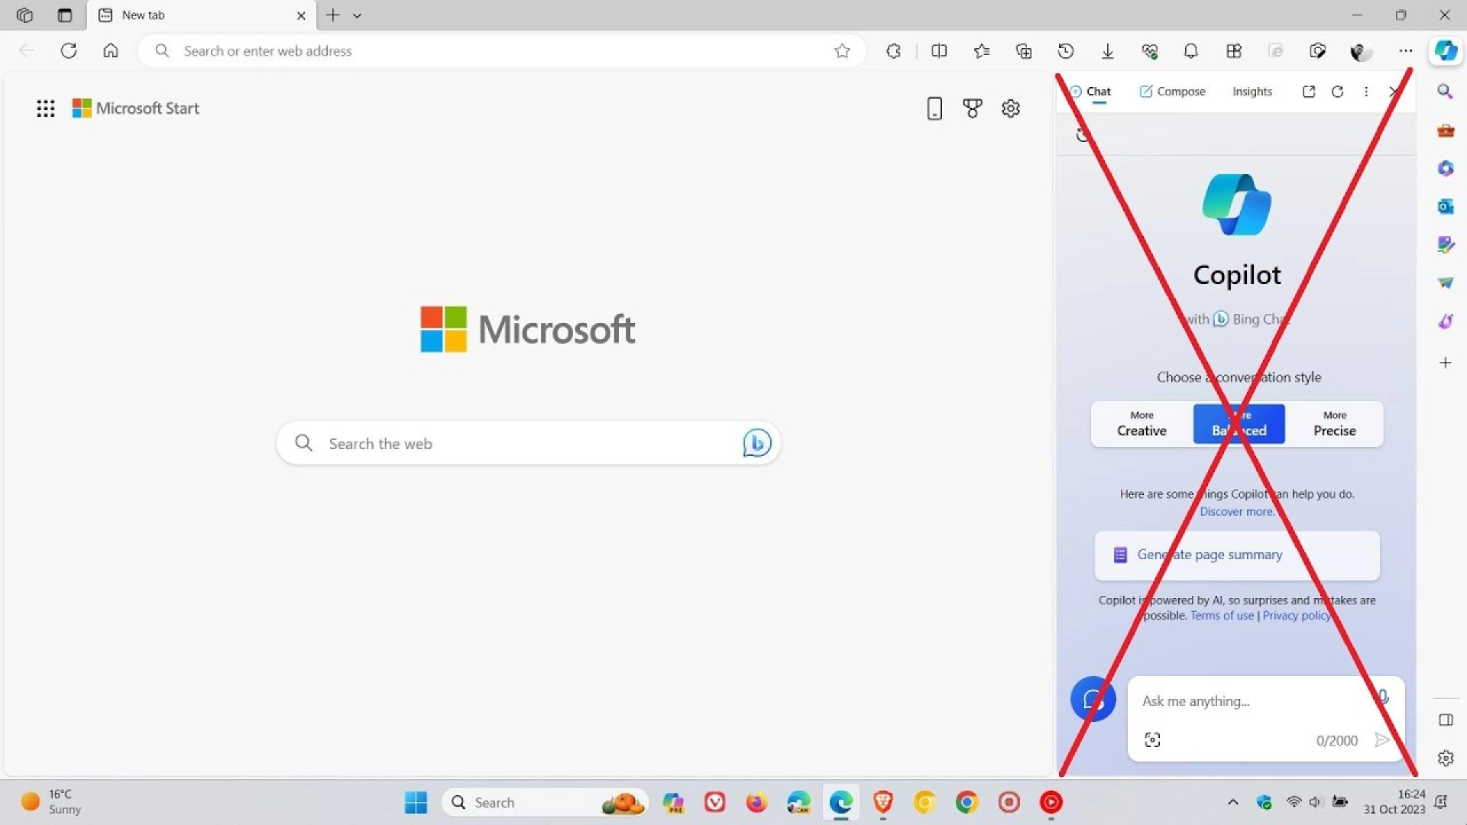The width and height of the screenshot is (1467, 825).
Task: Open the Collections toolbar icon
Action: click(1024, 51)
